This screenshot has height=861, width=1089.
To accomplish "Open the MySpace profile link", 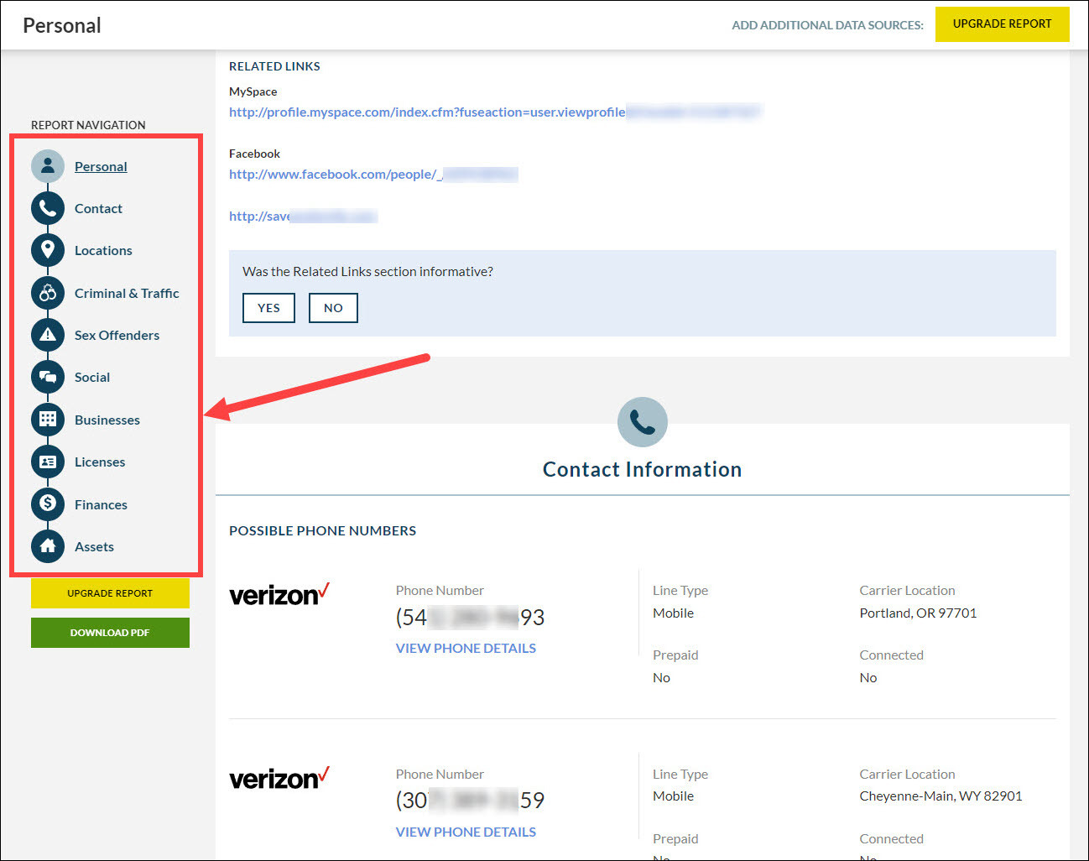I will point(428,112).
